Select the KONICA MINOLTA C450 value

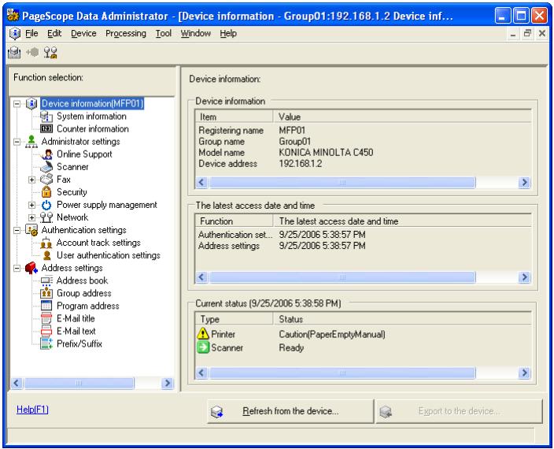pyautogui.click(x=326, y=152)
